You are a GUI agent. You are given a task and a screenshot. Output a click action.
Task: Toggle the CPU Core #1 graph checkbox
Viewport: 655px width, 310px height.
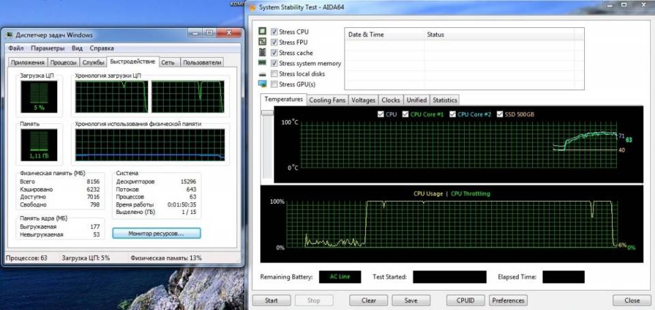(x=406, y=114)
